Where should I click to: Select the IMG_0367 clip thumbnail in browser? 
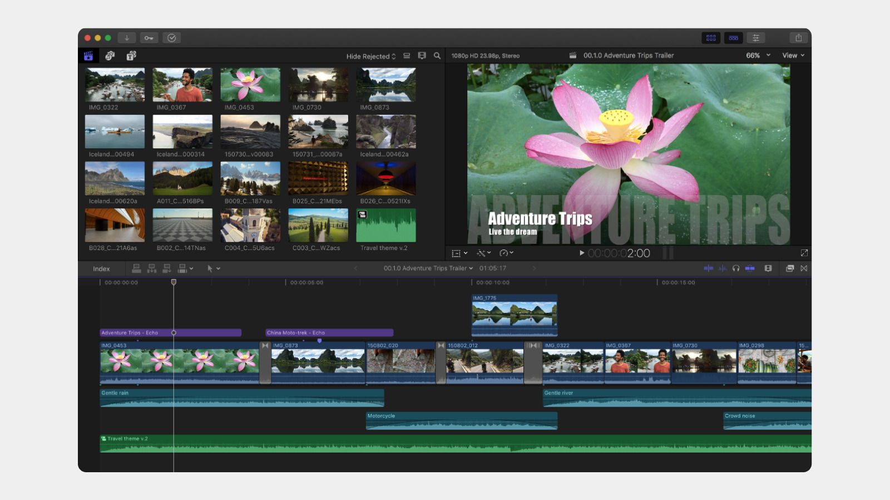point(182,84)
